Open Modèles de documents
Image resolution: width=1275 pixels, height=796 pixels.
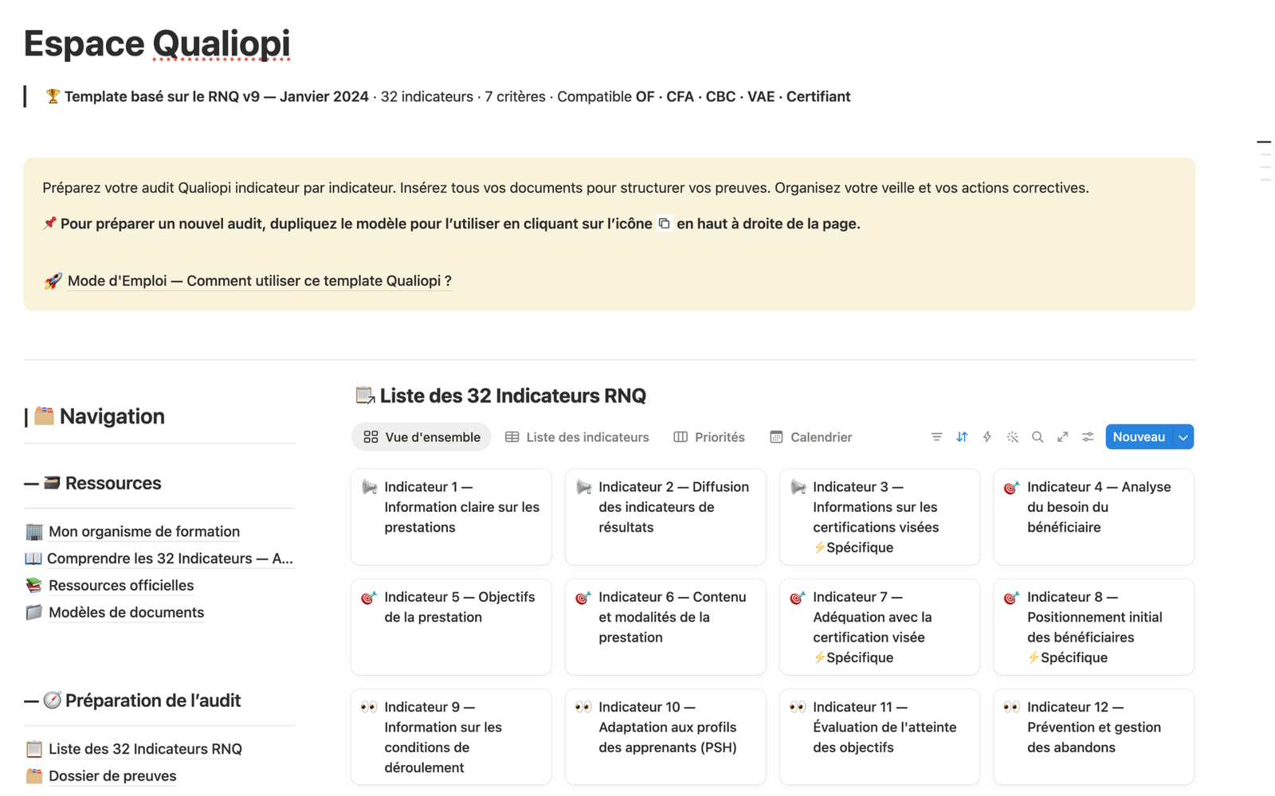[125, 612]
